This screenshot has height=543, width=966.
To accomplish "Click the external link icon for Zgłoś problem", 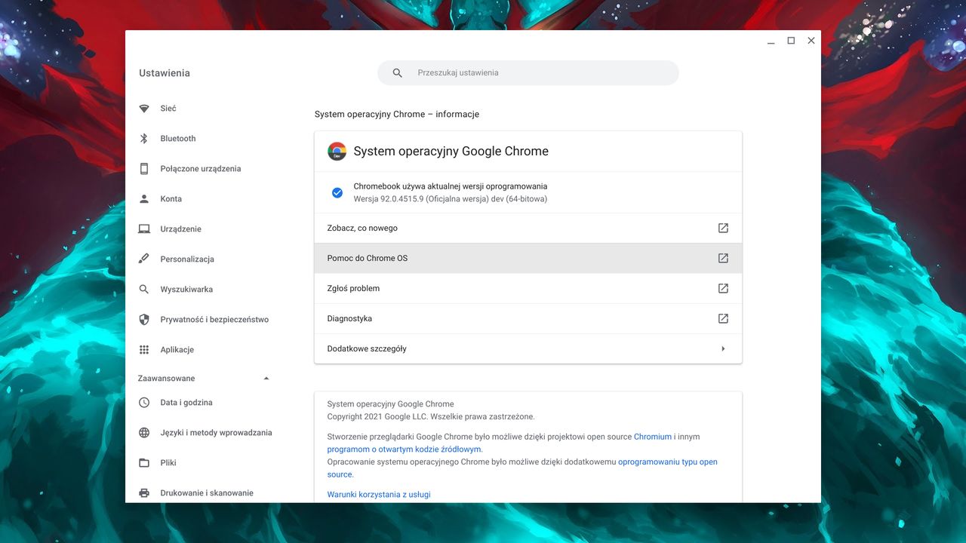I will tap(723, 288).
